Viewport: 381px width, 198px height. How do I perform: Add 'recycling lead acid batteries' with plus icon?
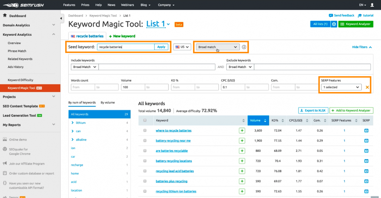[x=242, y=171]
